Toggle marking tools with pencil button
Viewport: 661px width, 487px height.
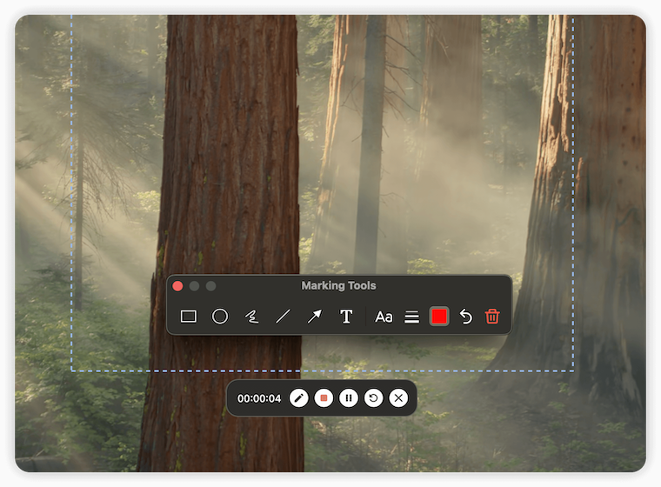[298, 398]
